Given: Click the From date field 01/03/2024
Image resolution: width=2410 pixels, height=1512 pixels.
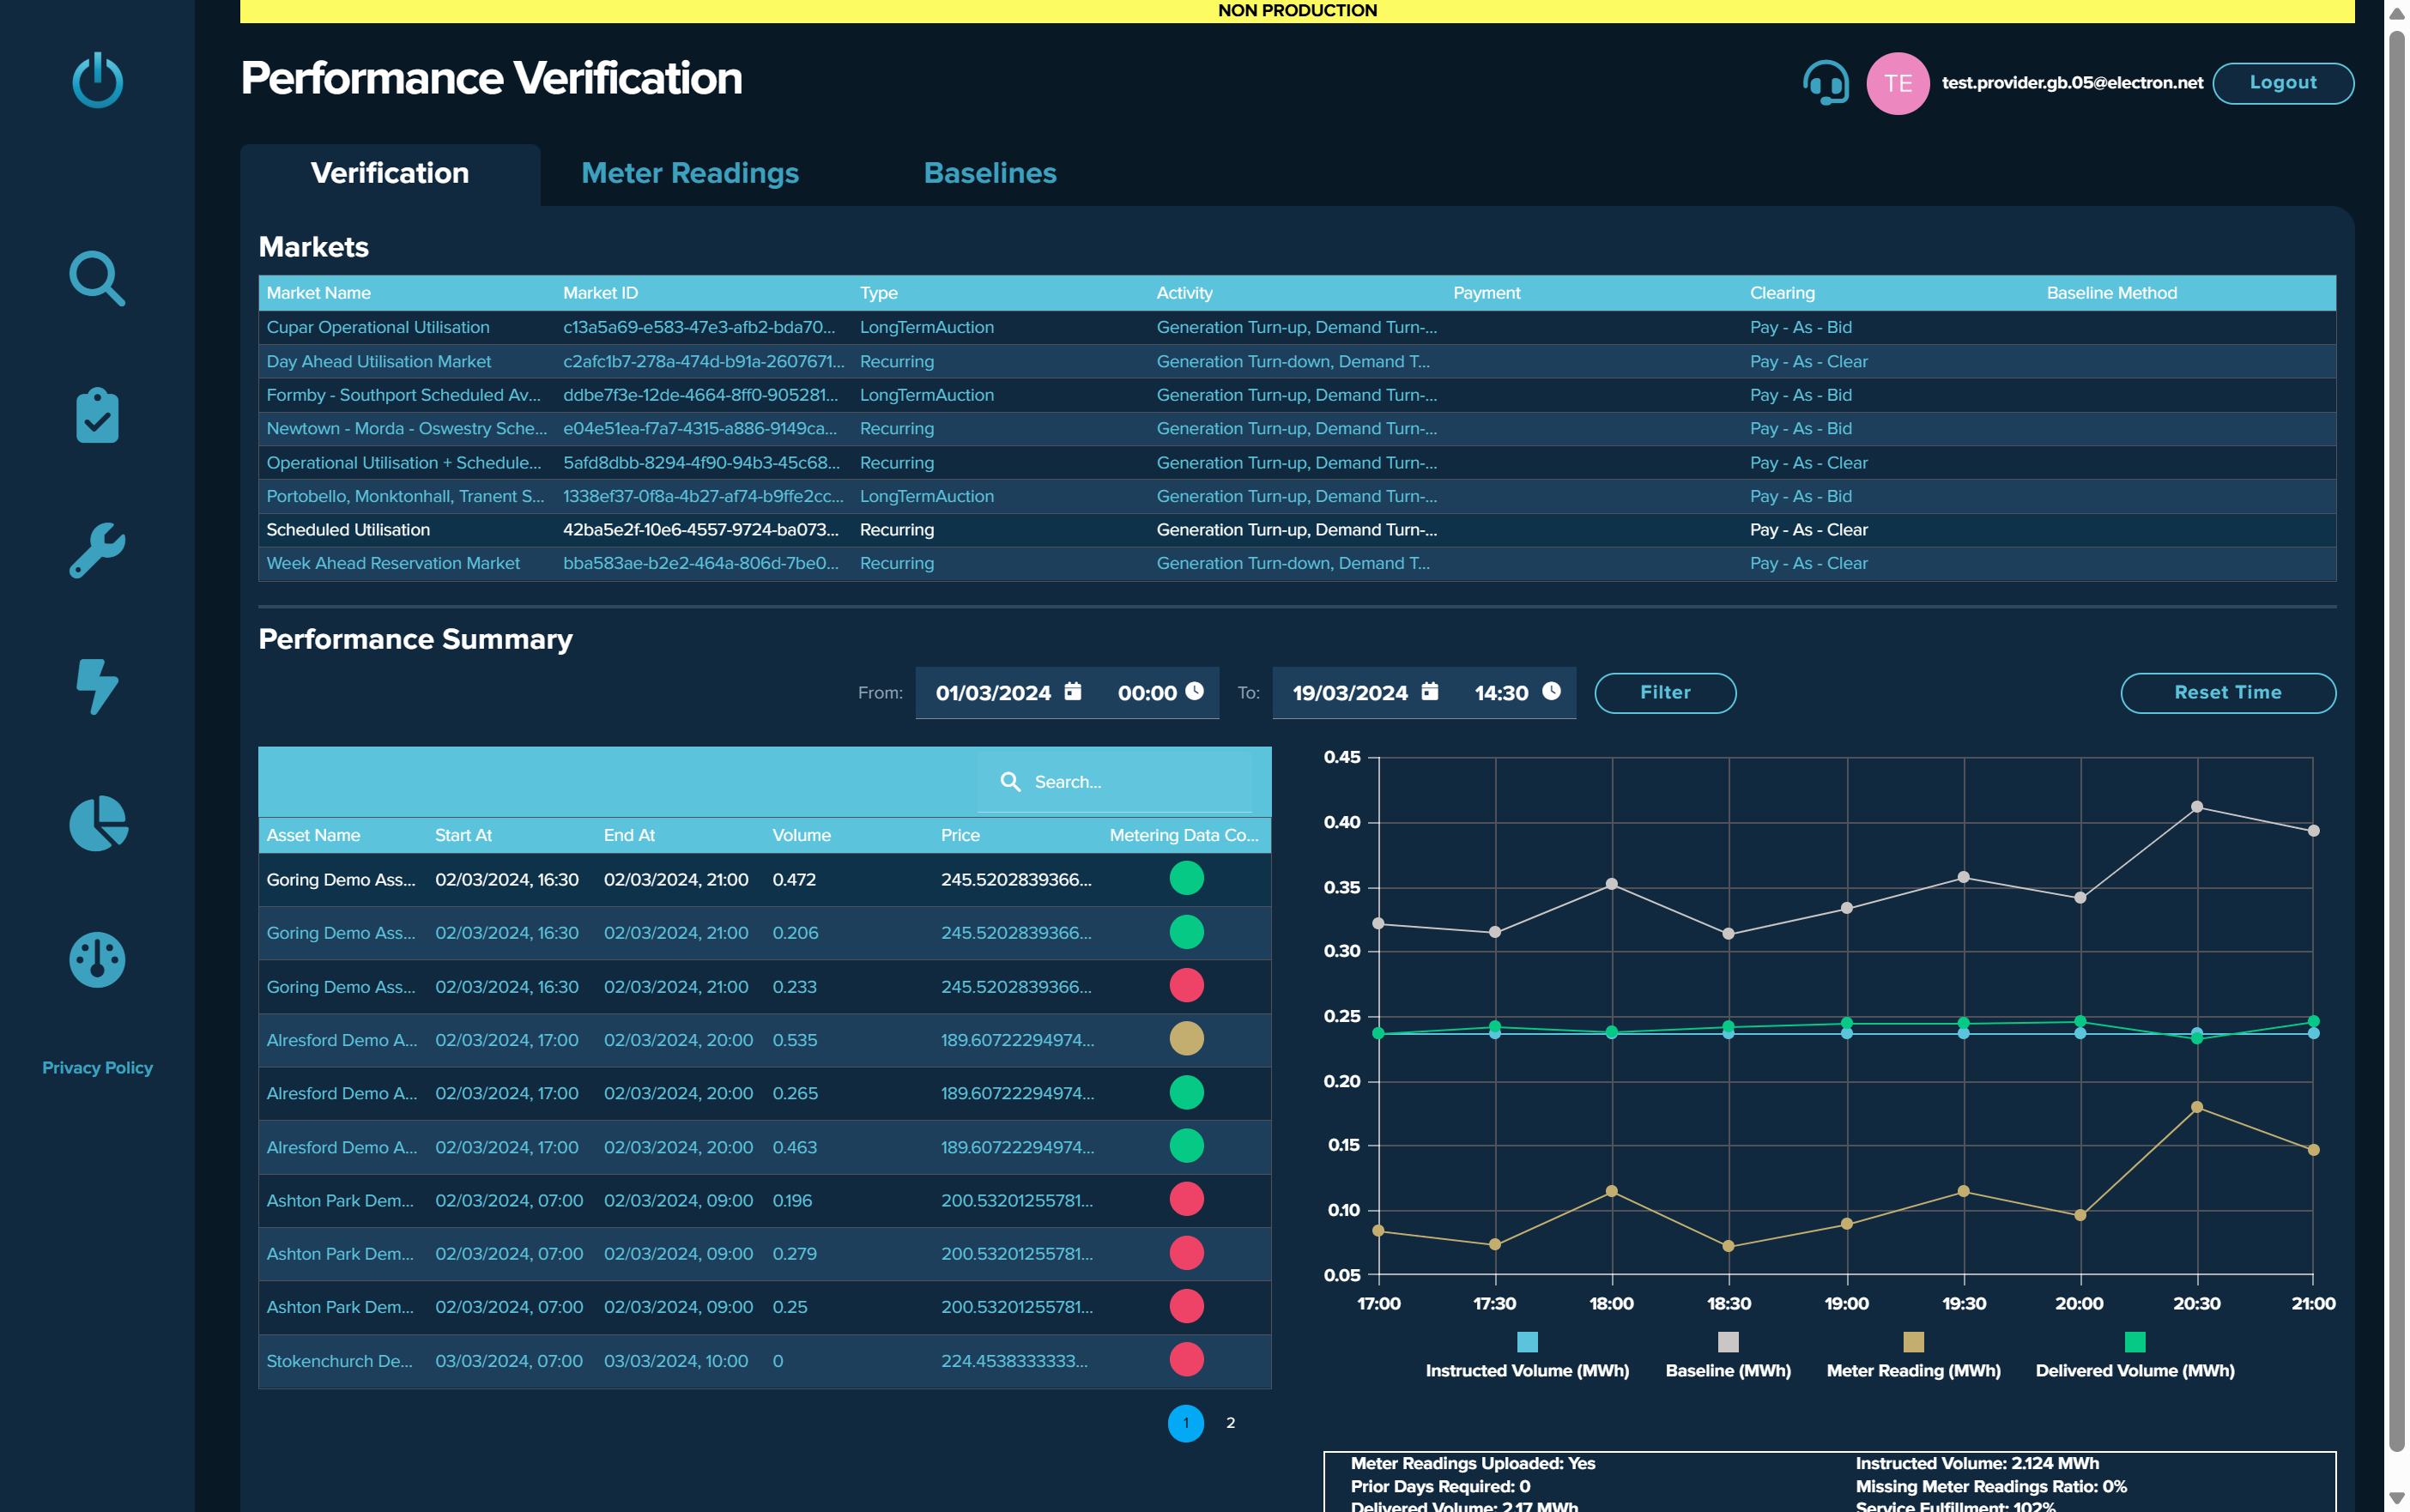Looking at the screenshot, I should [993, 693].
